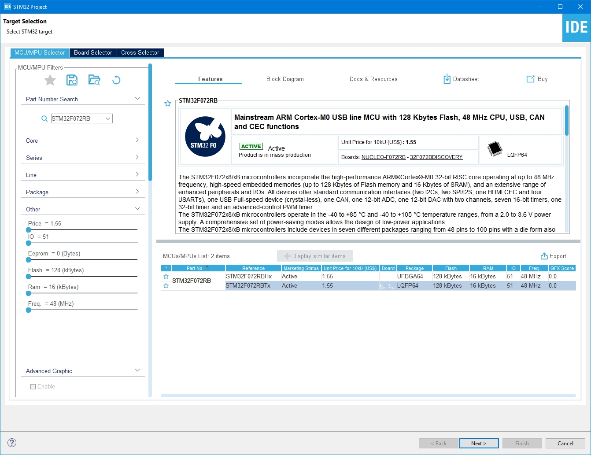Click the Datasheet download icon
Image resolution: width=591 pixels, height=455 pixels.
pyautogui.click(x=447, y=79)
